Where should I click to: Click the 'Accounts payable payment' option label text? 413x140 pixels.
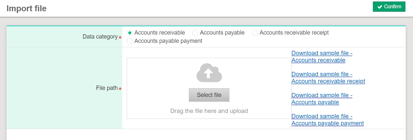tap(168, 41)
